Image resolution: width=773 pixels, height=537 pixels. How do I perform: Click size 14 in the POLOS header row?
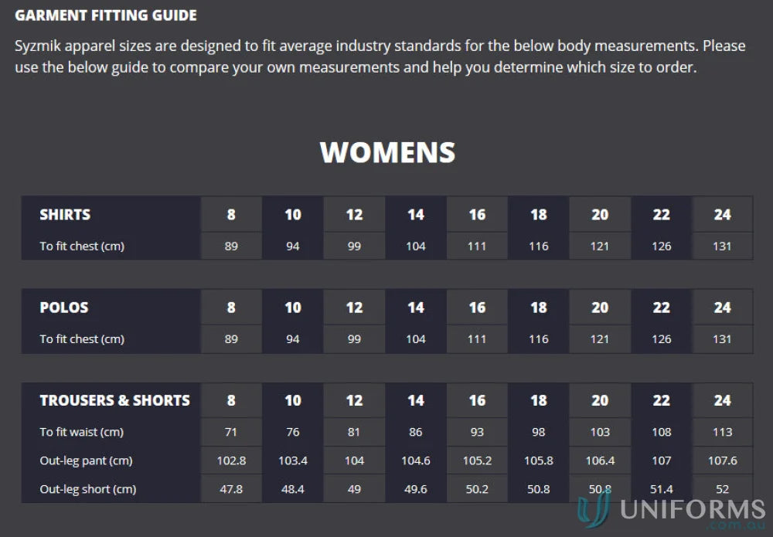(416, 308)
